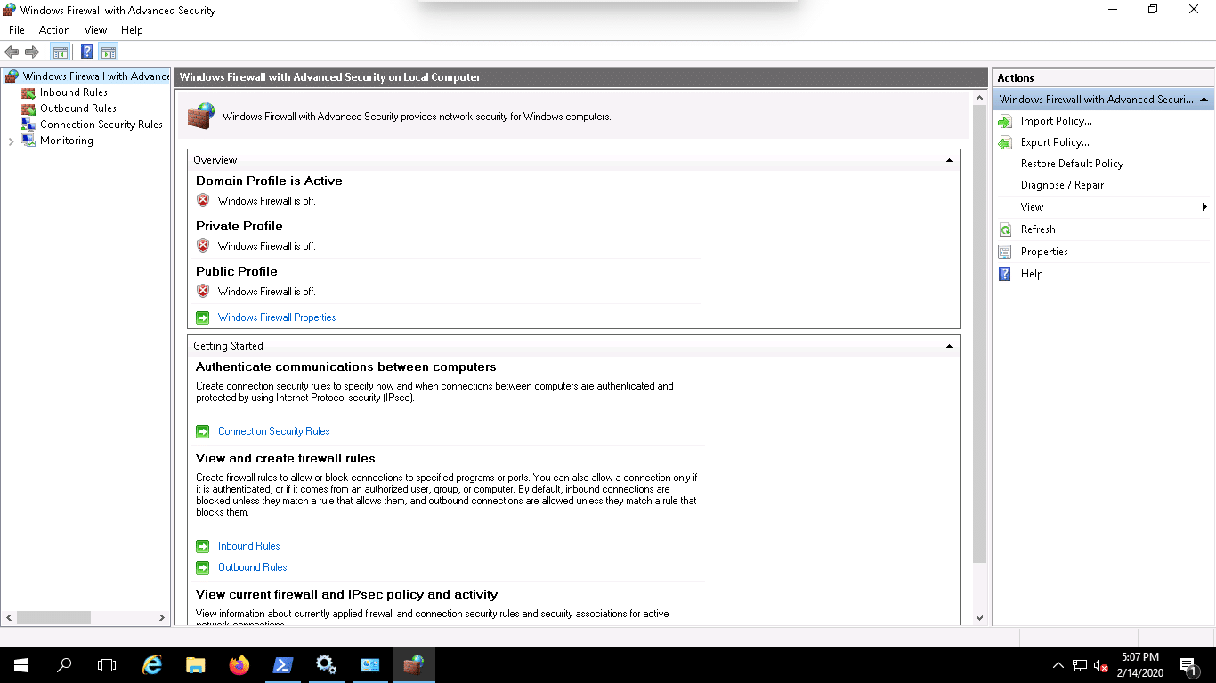
Task: Open taskbar Search
Action: tap(64, 665)
